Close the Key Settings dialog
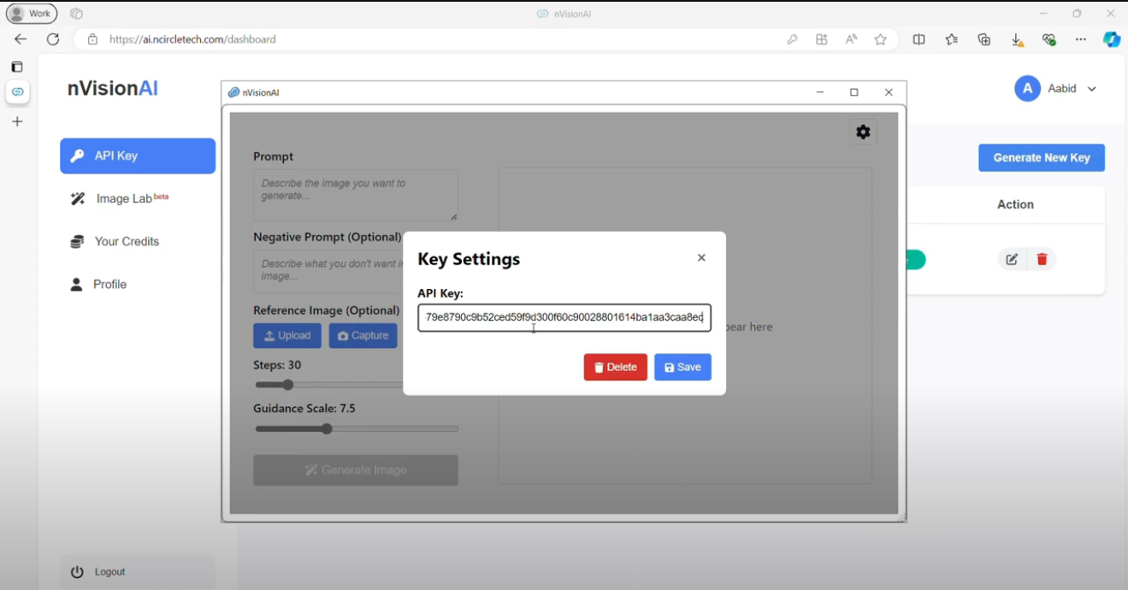 click(x=701, y=257)
